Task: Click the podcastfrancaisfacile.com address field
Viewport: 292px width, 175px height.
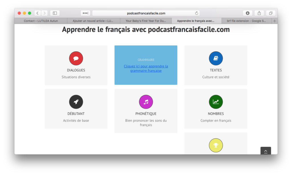Action: 146,13
